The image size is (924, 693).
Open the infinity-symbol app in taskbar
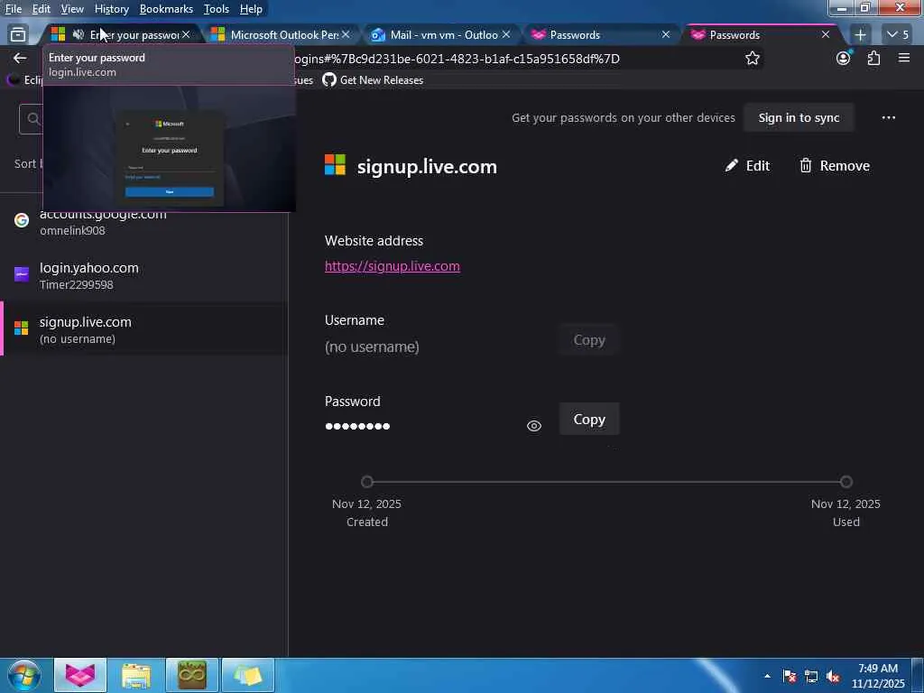tap(192, 675)
